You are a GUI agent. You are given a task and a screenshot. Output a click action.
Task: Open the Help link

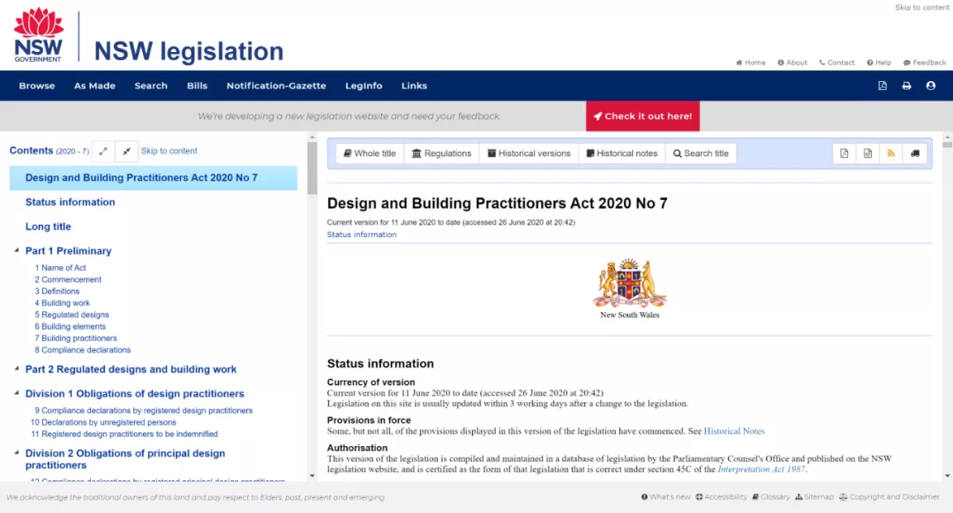point(879,63)
